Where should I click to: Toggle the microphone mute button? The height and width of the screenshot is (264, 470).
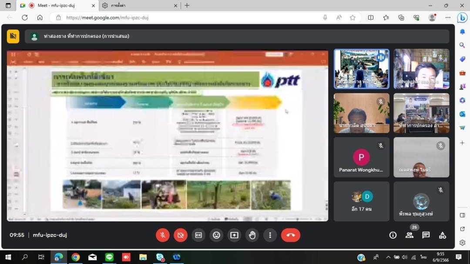163,235
